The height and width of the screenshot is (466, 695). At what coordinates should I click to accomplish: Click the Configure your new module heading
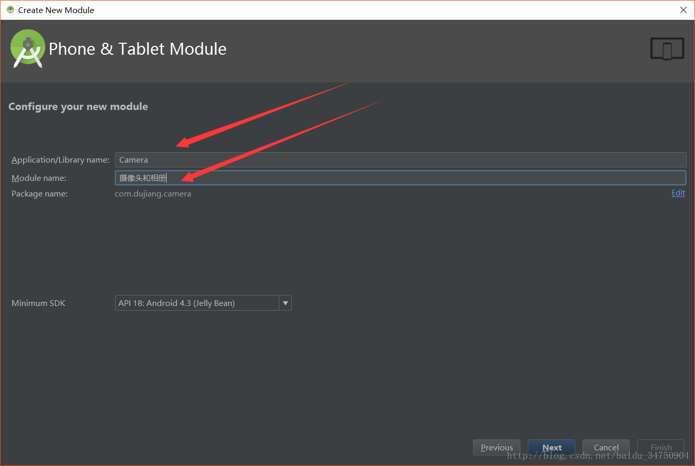click(78, 106)
